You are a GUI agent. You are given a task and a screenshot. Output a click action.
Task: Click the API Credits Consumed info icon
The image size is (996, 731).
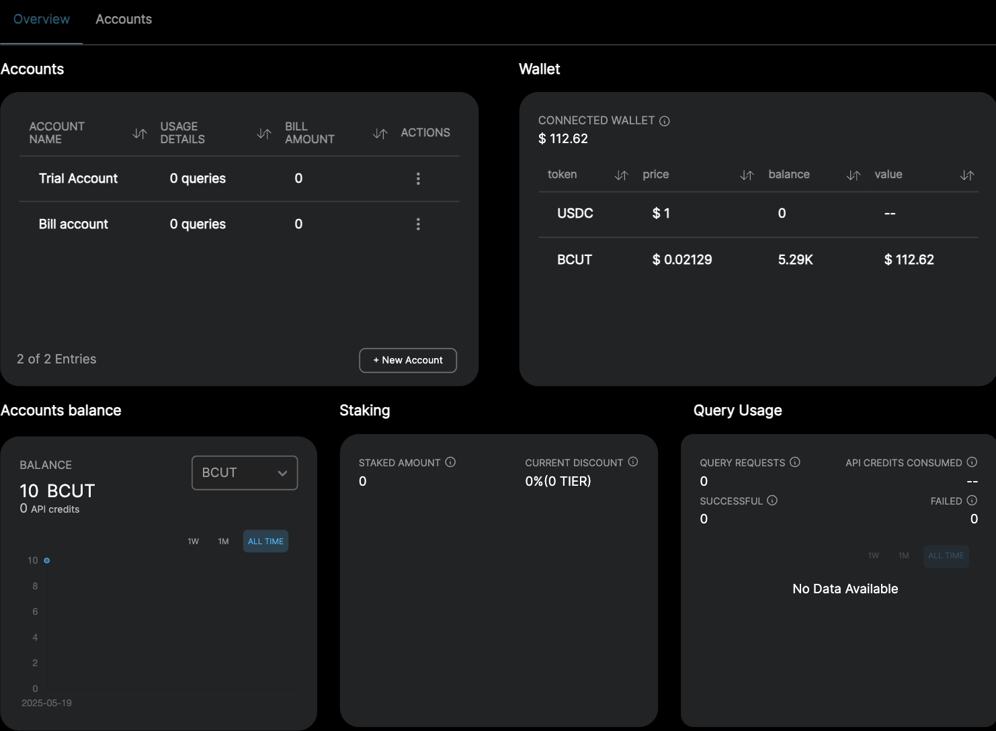click(x=972, y=462)
